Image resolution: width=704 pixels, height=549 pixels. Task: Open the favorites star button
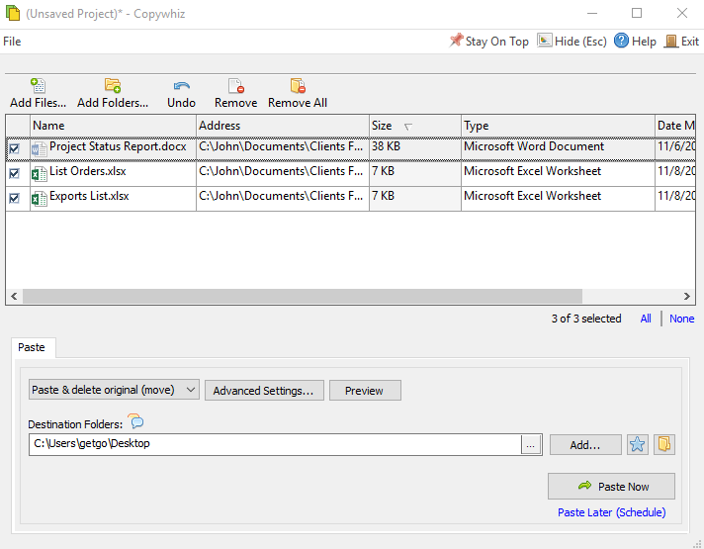pyautogui.click(x=637, y=445)
